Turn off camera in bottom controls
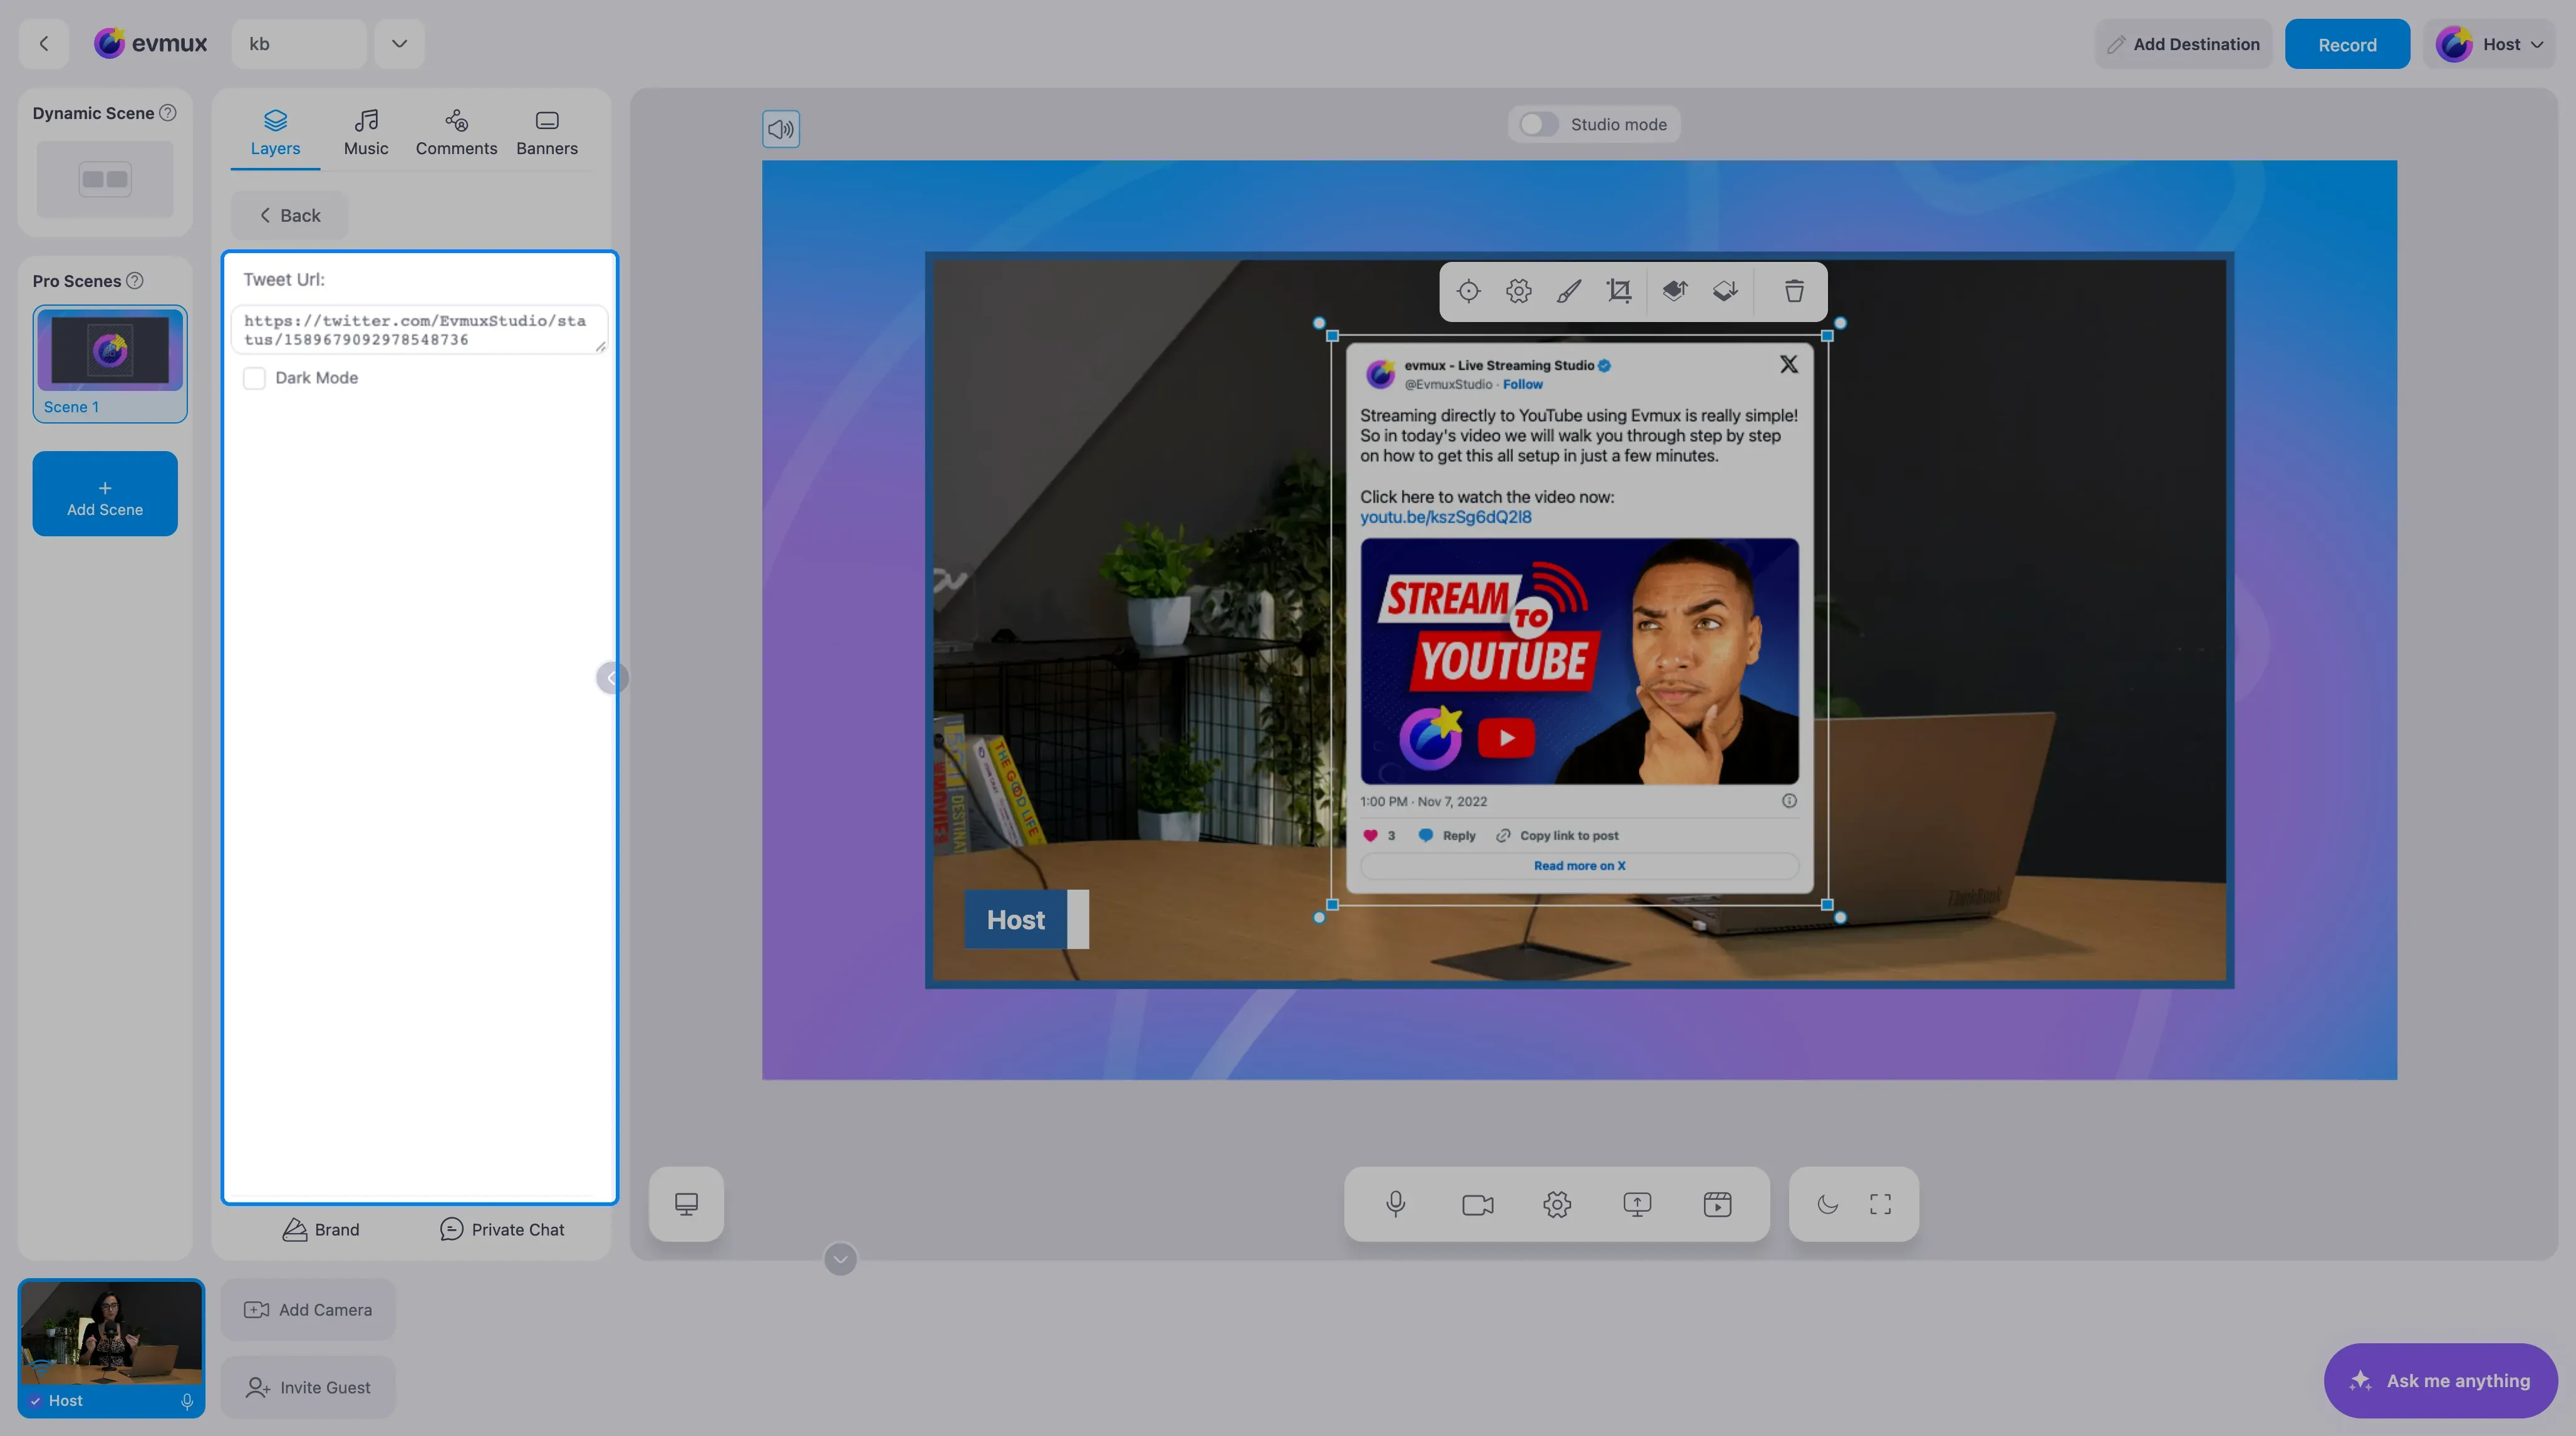Image resolution: width=2576 pixels, height=1436 pixels. 1477,1204
